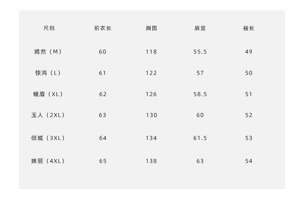Screen dimensions: 304x208
Task: Select shoulder width value 61.5
Action: coord(200,138)
